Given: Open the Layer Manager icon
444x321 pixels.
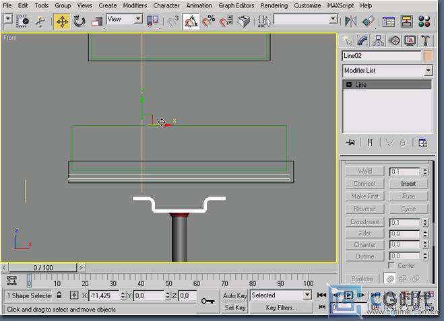Looking at the screenshot, I should (389, 22).
